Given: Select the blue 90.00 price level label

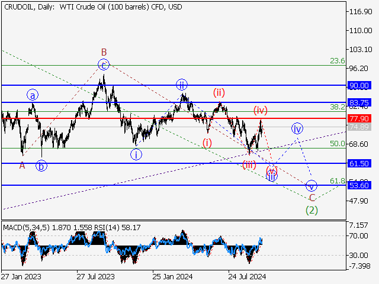Looking at the screenshot, I should (x=359, y=85).
